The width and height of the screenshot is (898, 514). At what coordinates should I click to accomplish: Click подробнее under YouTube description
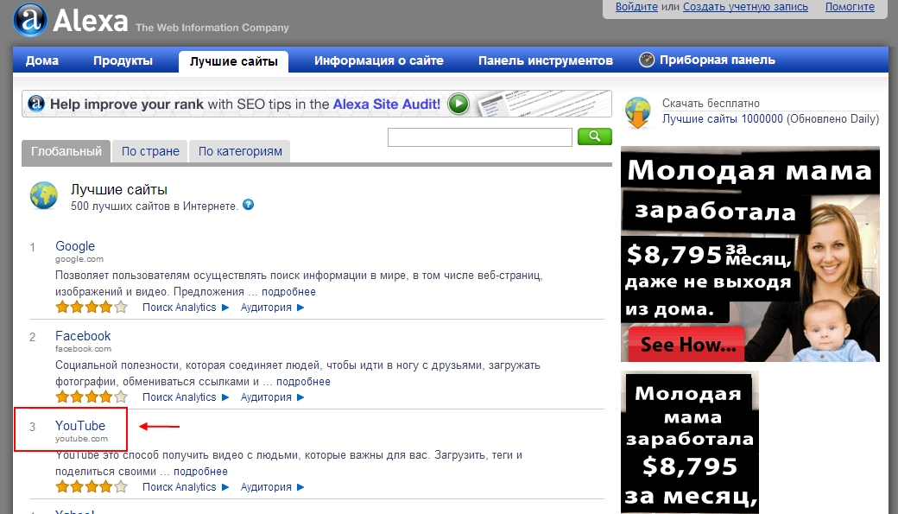pyautogui.click(x=200, y=472)
